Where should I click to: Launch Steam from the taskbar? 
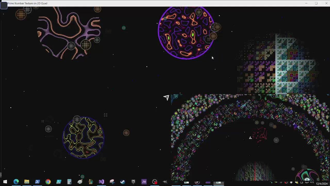point(122,182)
